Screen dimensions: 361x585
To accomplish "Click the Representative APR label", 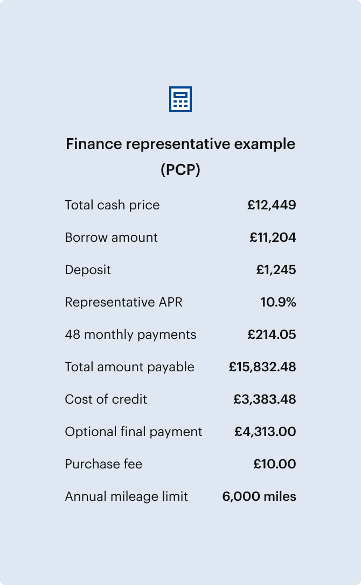I will [124, 302].
